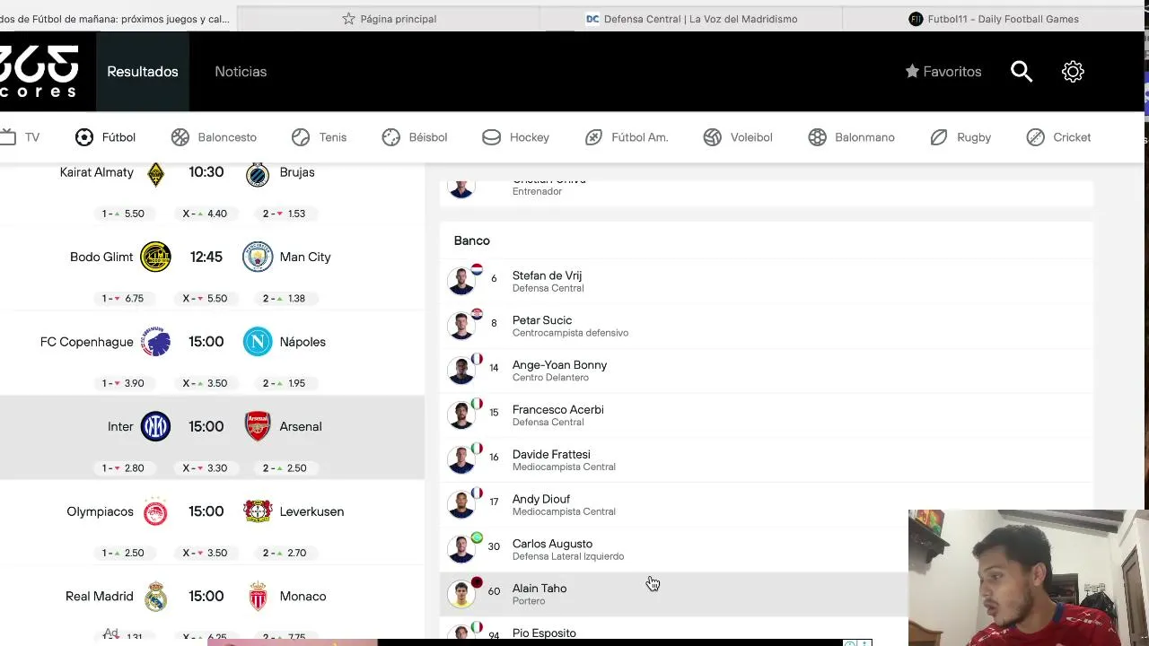Select odds 1 at 2.50 Olympiacos
The width and height of the screenshot is (1149, 646).
pos(123,553)
